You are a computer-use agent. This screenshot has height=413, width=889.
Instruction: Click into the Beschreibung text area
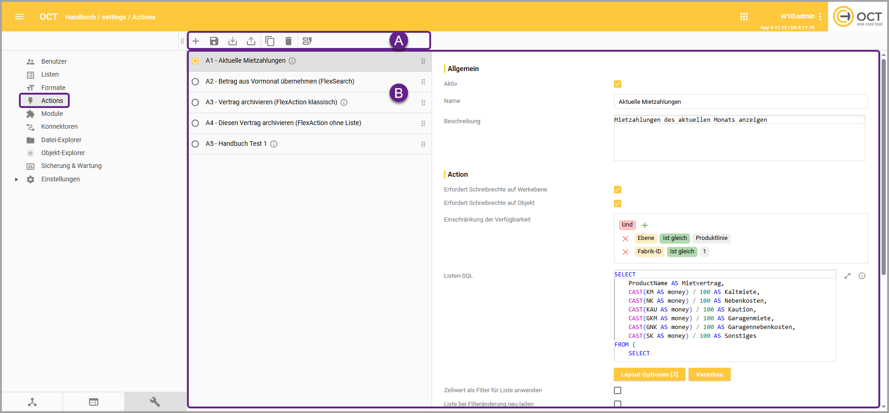[739, 138]
